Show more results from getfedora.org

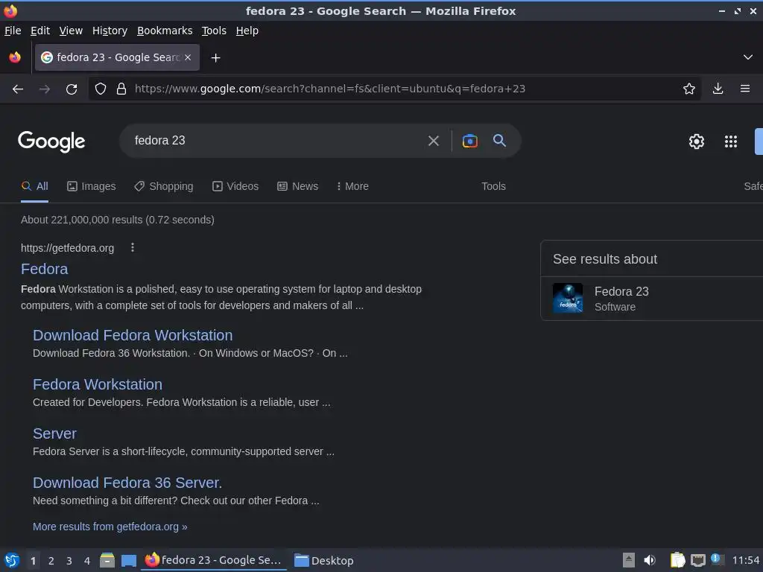coord(110,527)
